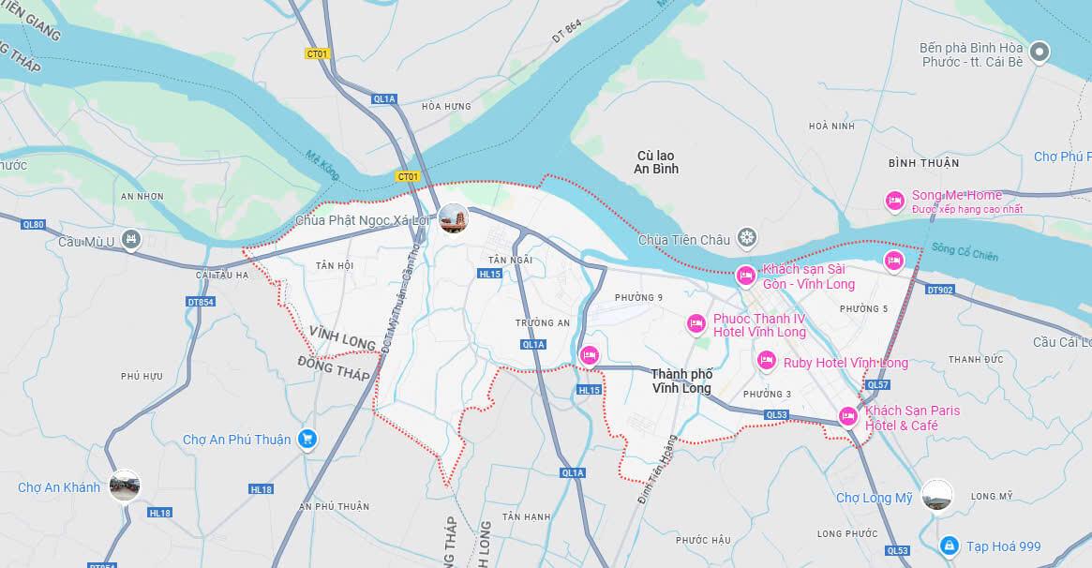The width and height of the screenshot is (1092, 568).
Task: Click the Song Me Home lodging icon
Action: click(895, 202)
